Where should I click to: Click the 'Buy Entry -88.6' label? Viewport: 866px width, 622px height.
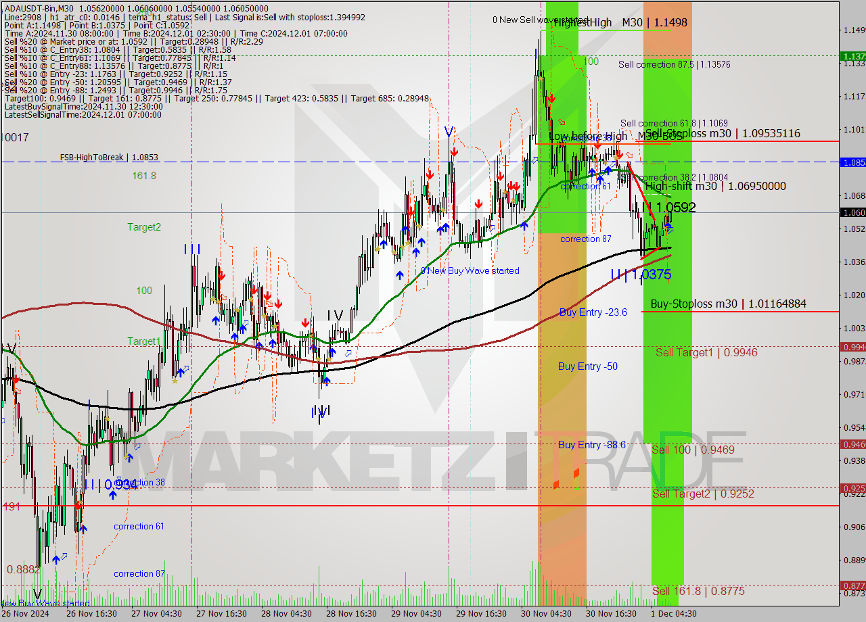pyautogui.click(x=592, y=445)
